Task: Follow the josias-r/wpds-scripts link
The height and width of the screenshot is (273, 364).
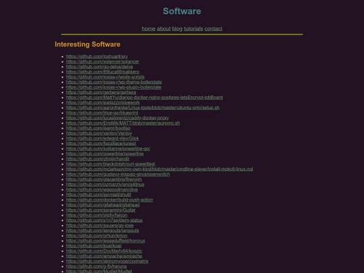Action: click(105, 77)
